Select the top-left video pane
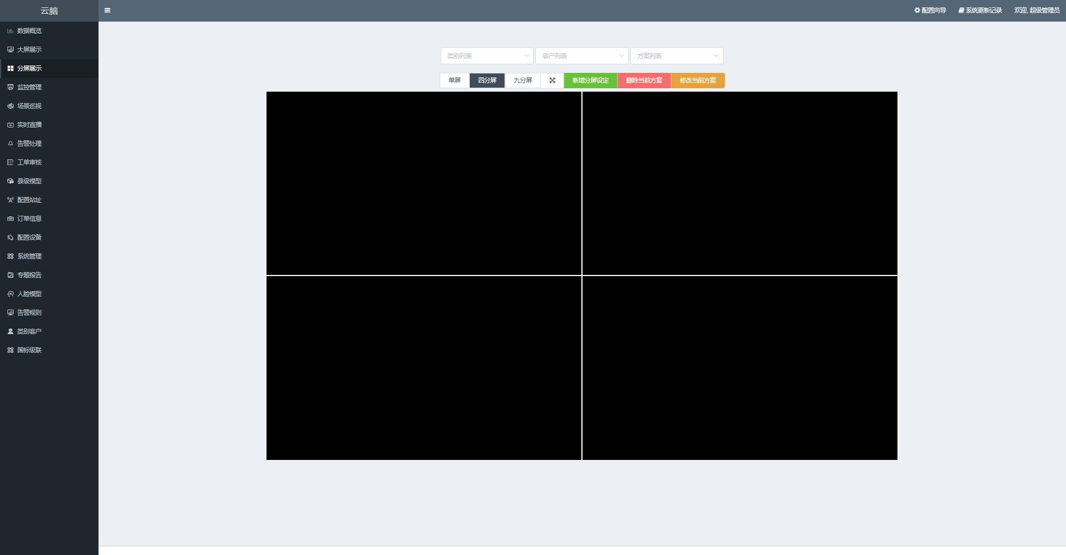 [424, 183]
